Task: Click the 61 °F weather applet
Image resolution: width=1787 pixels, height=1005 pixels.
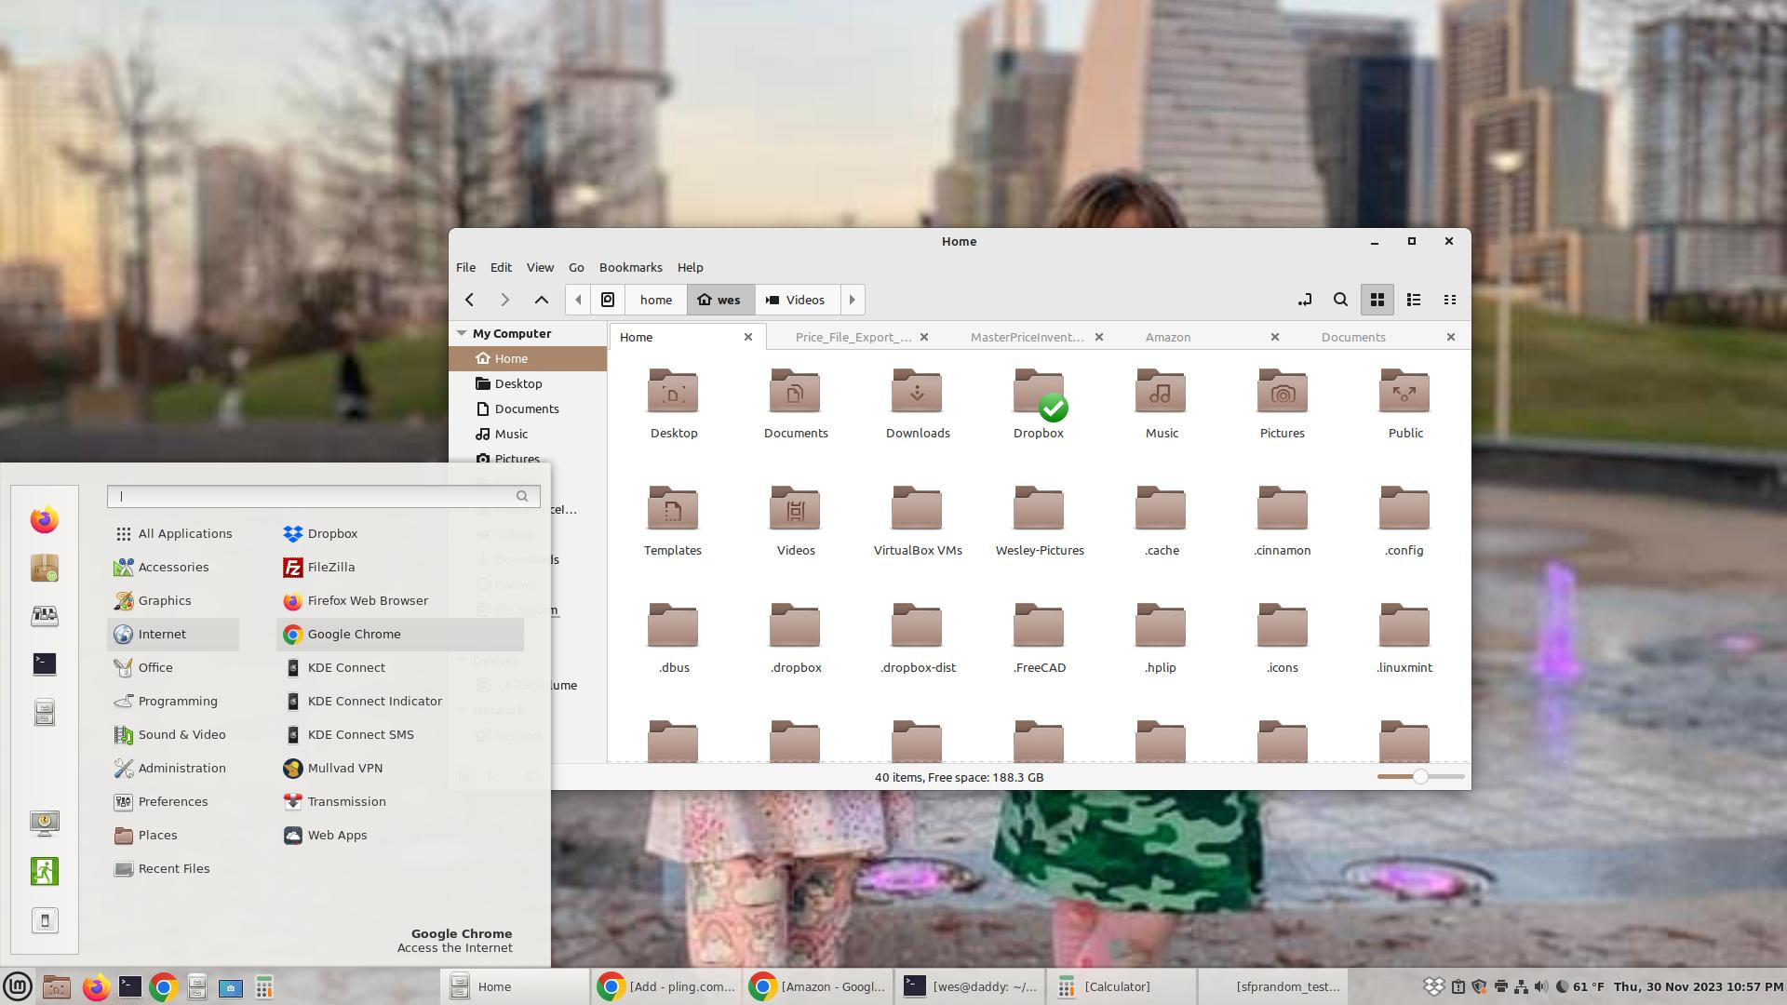Action: click(x=1580, y=986)
